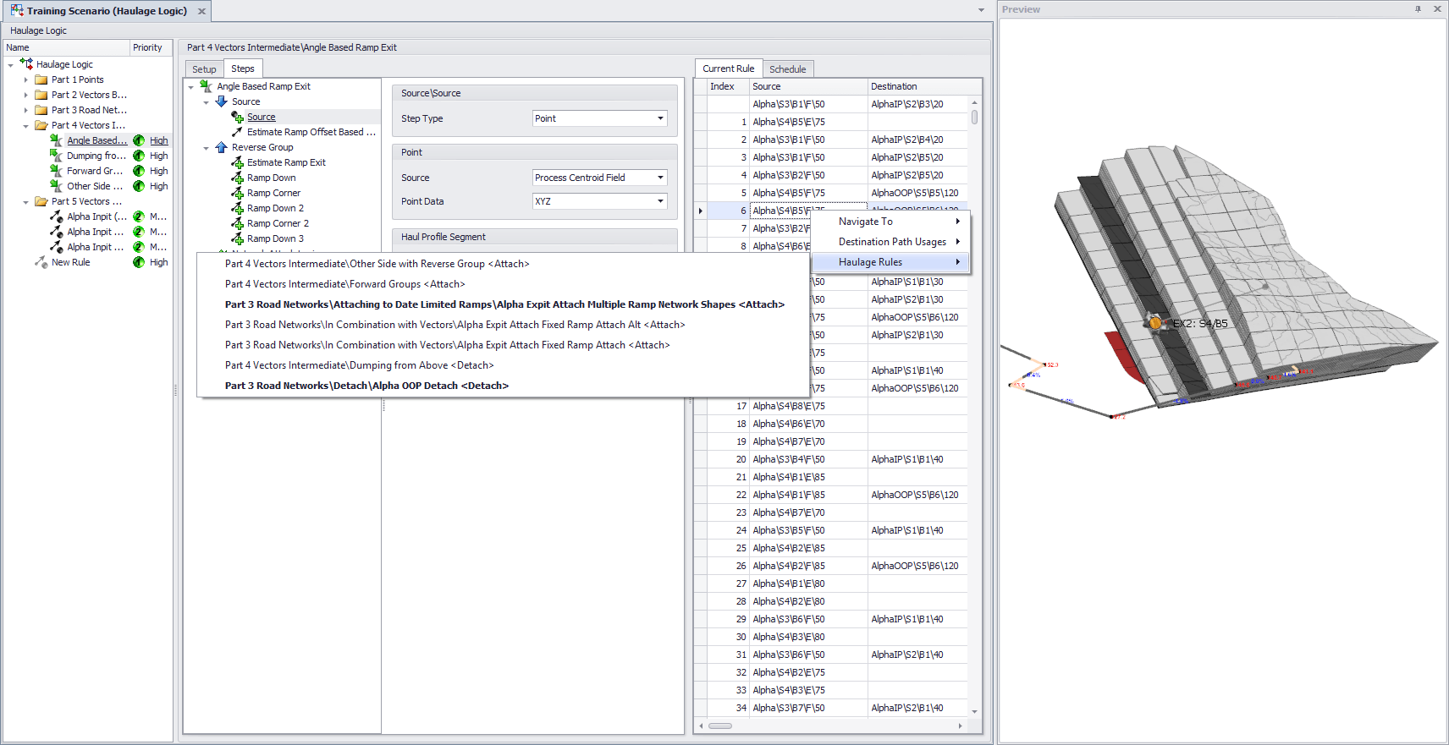Click the Part 1 Points folder icon
Screen dimensions: 1449x745
coord(41,80)
